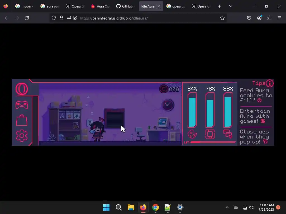This screenshot has width=286, height=214.
Task: Click the ads windows icon under 86%
Action: tap(228, 134)
